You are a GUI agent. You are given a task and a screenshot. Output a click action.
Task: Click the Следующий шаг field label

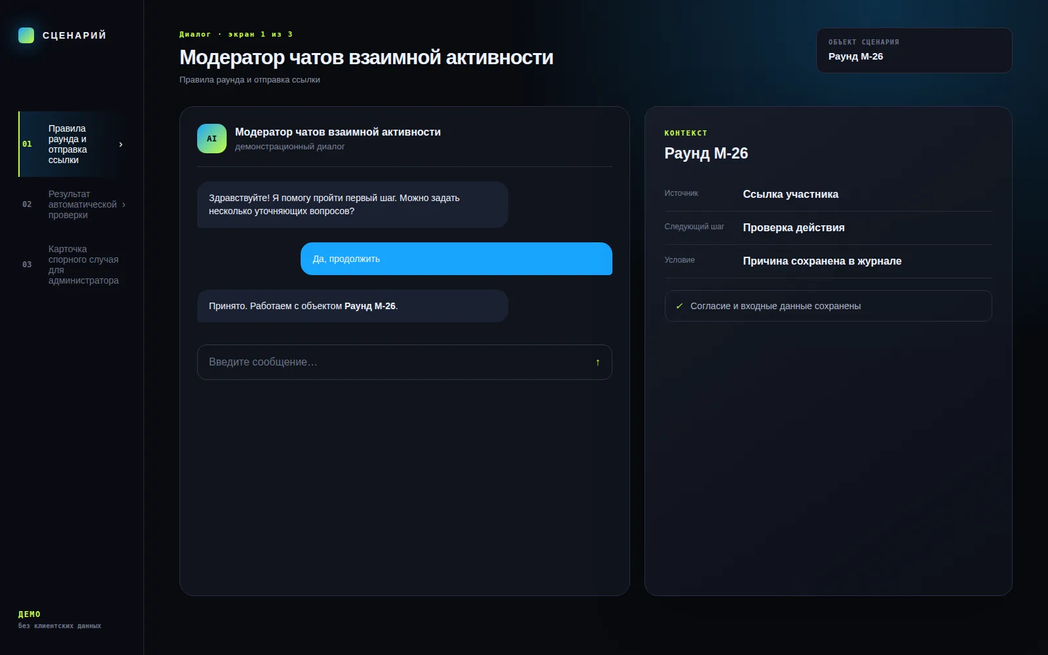[x=694, y=227]
